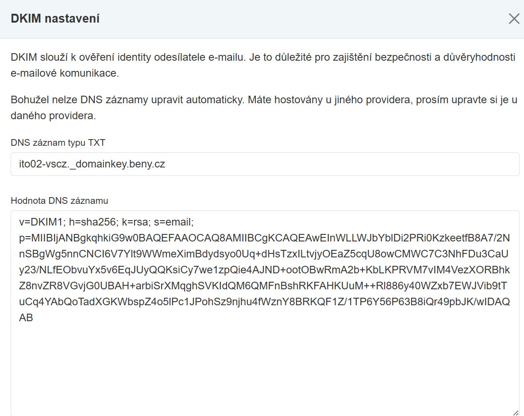Screen dimensions: 524x416
Task: Click the 'DNS záznam typu TXT' label
Action: click(58, 143)
